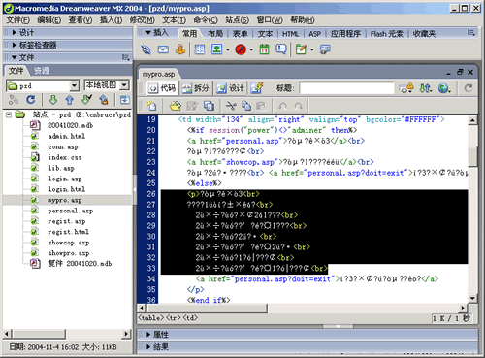The width and height of the screenshot is (485, 358).
Task: Click the 标题 title input field
Action: [346, 88]
